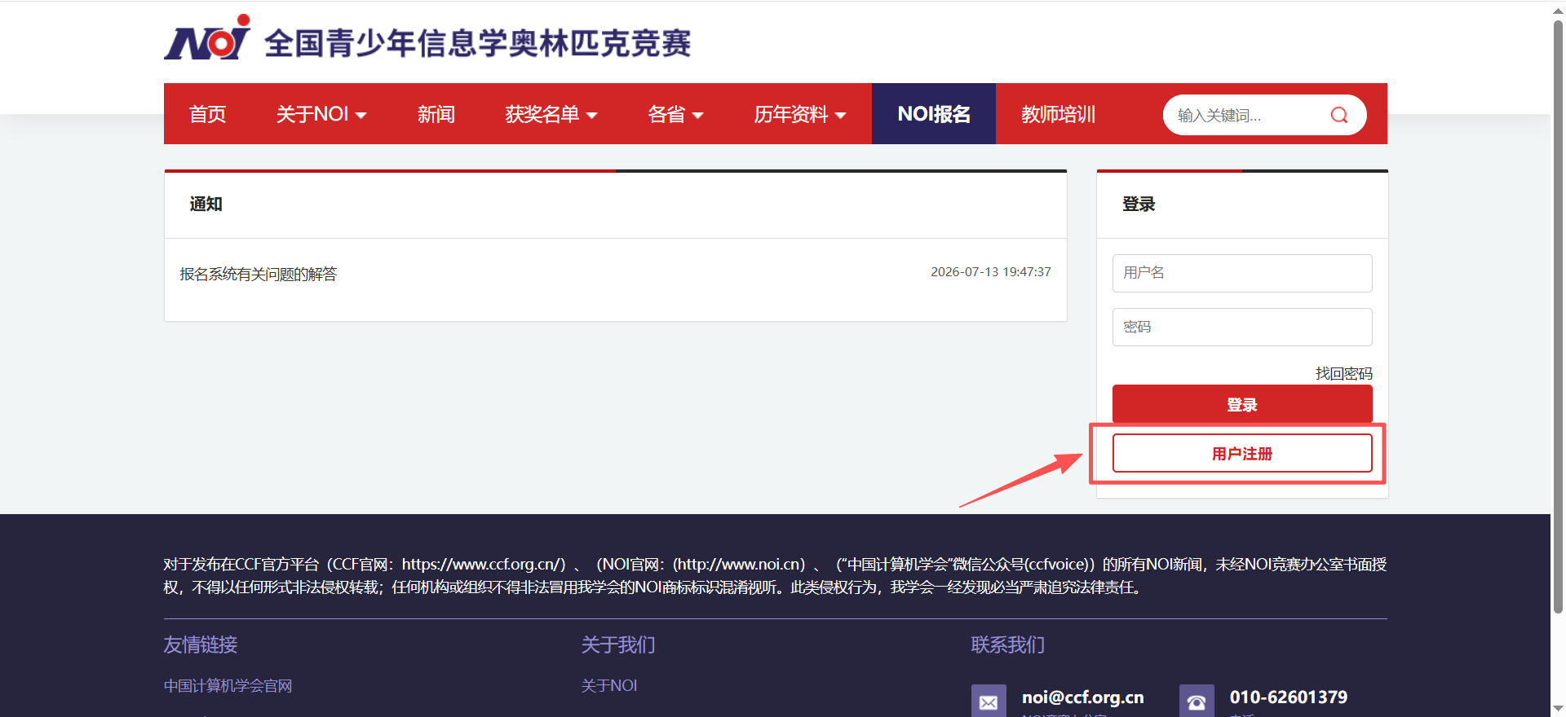The height and width of the screenshot is (717, 1566).
Task: Expand the 获奖名单 dropdown menu
Action: click(x=551, y=114)
